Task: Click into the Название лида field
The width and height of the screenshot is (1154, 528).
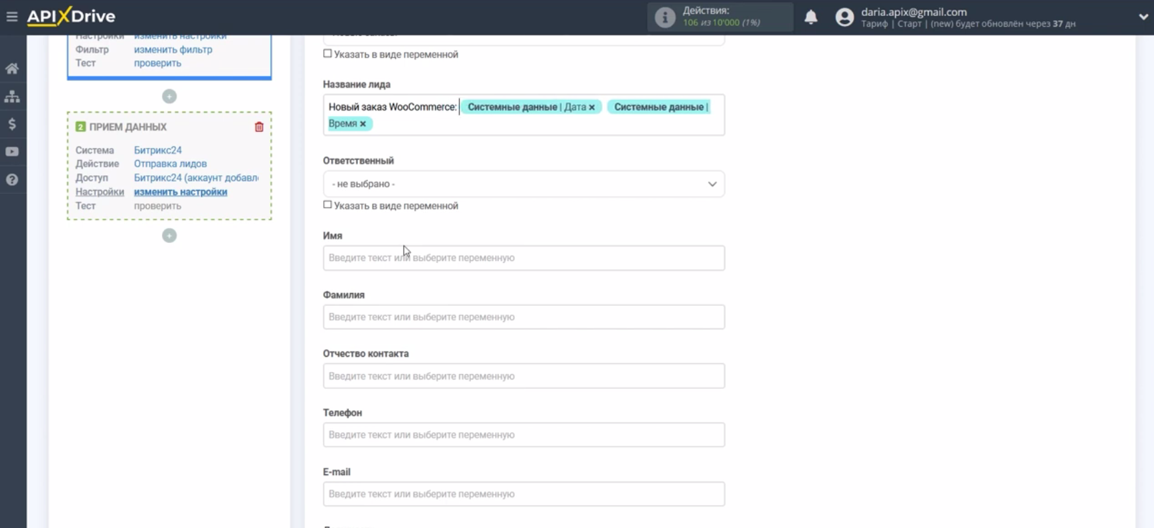Action: 524,115
